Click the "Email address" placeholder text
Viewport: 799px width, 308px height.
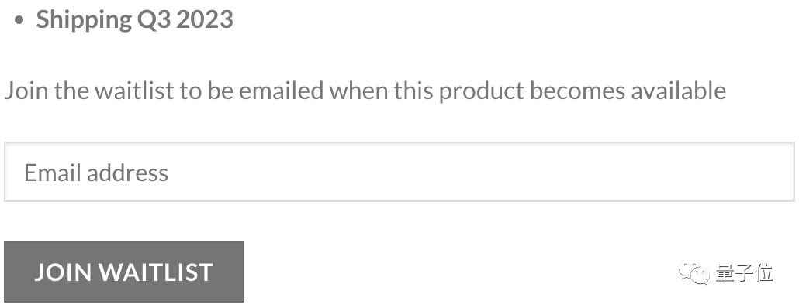click(96, 173)
